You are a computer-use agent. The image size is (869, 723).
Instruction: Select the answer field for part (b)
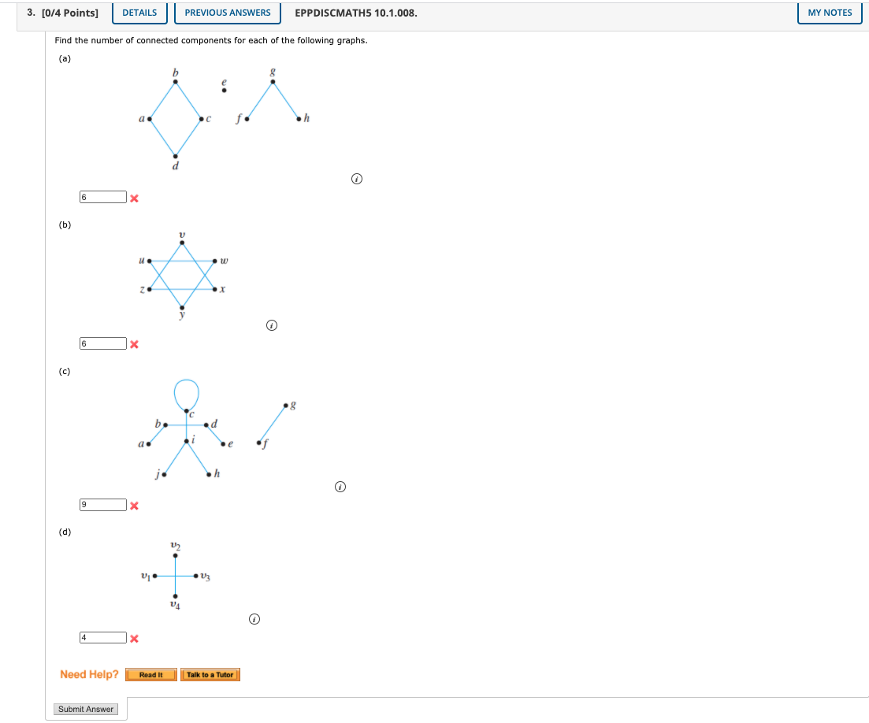(x=102, y=343)
